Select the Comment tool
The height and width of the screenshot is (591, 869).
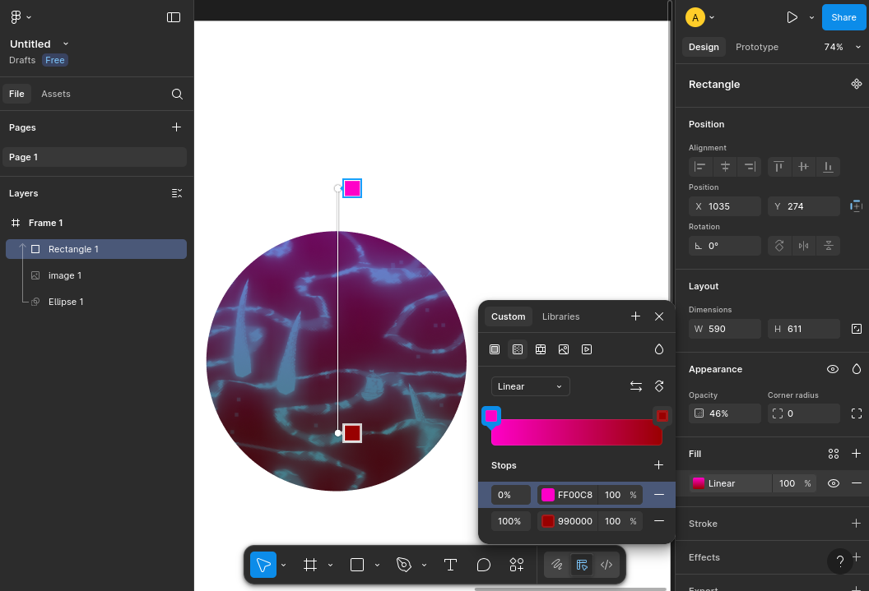coord(484,565)
